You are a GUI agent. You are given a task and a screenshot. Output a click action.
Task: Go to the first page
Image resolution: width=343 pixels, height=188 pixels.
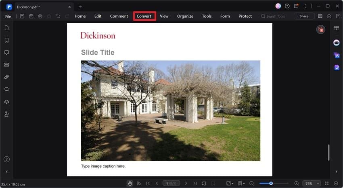(148, 184)
